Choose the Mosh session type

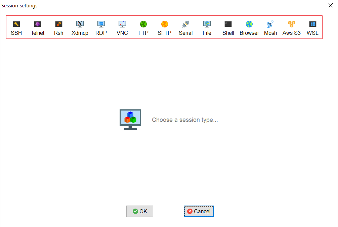(270, 28)
